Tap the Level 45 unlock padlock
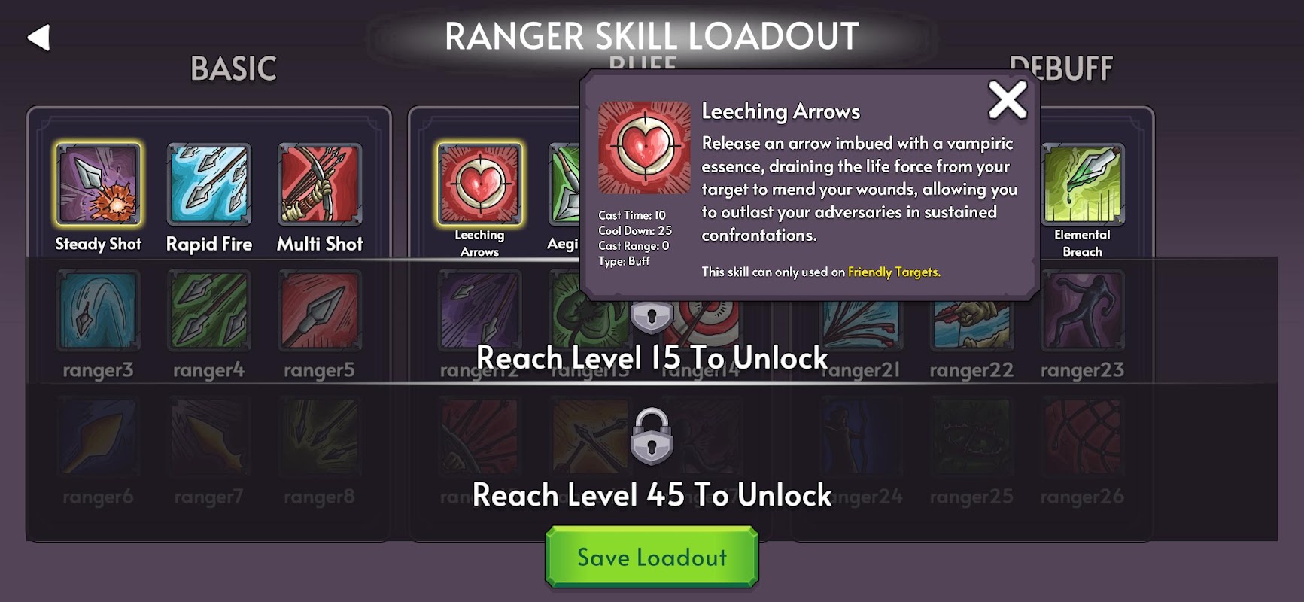Viewport: 1304px width, 602px height. 652,436
